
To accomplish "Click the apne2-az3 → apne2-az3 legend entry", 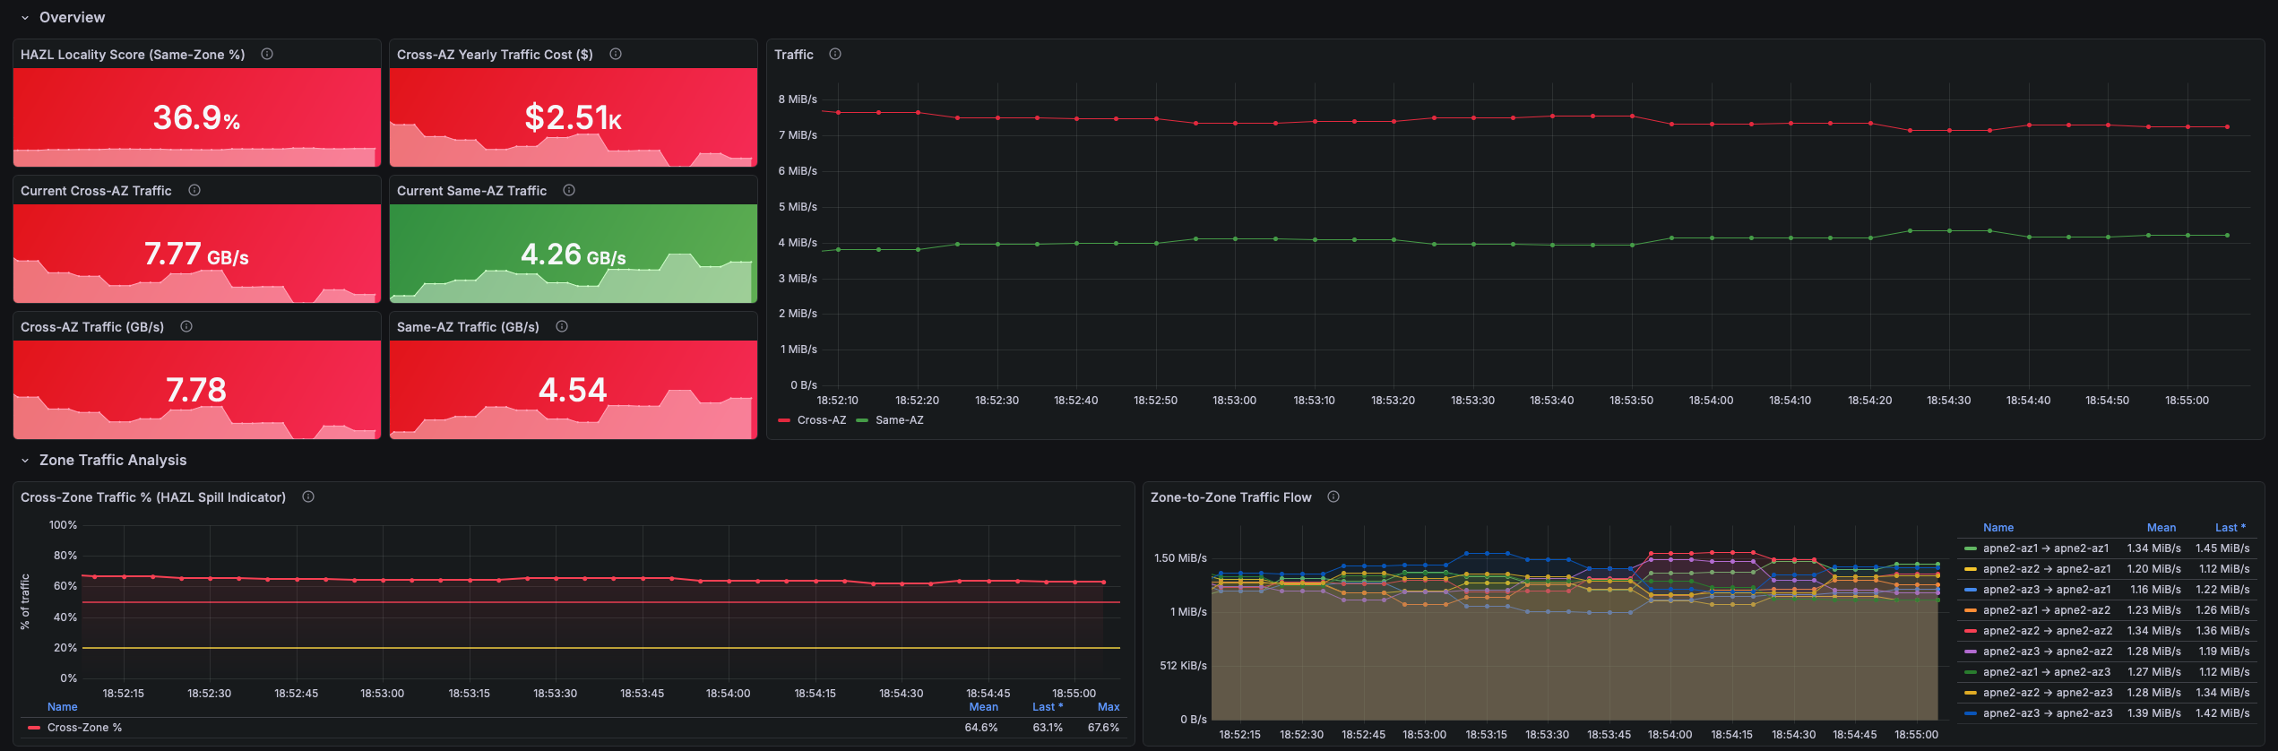I will coord(2047,713).
